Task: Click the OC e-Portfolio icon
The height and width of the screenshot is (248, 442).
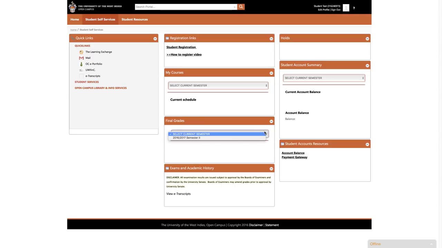Action: 81,64
